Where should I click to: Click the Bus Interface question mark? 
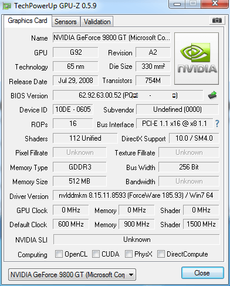click(217, 124)
